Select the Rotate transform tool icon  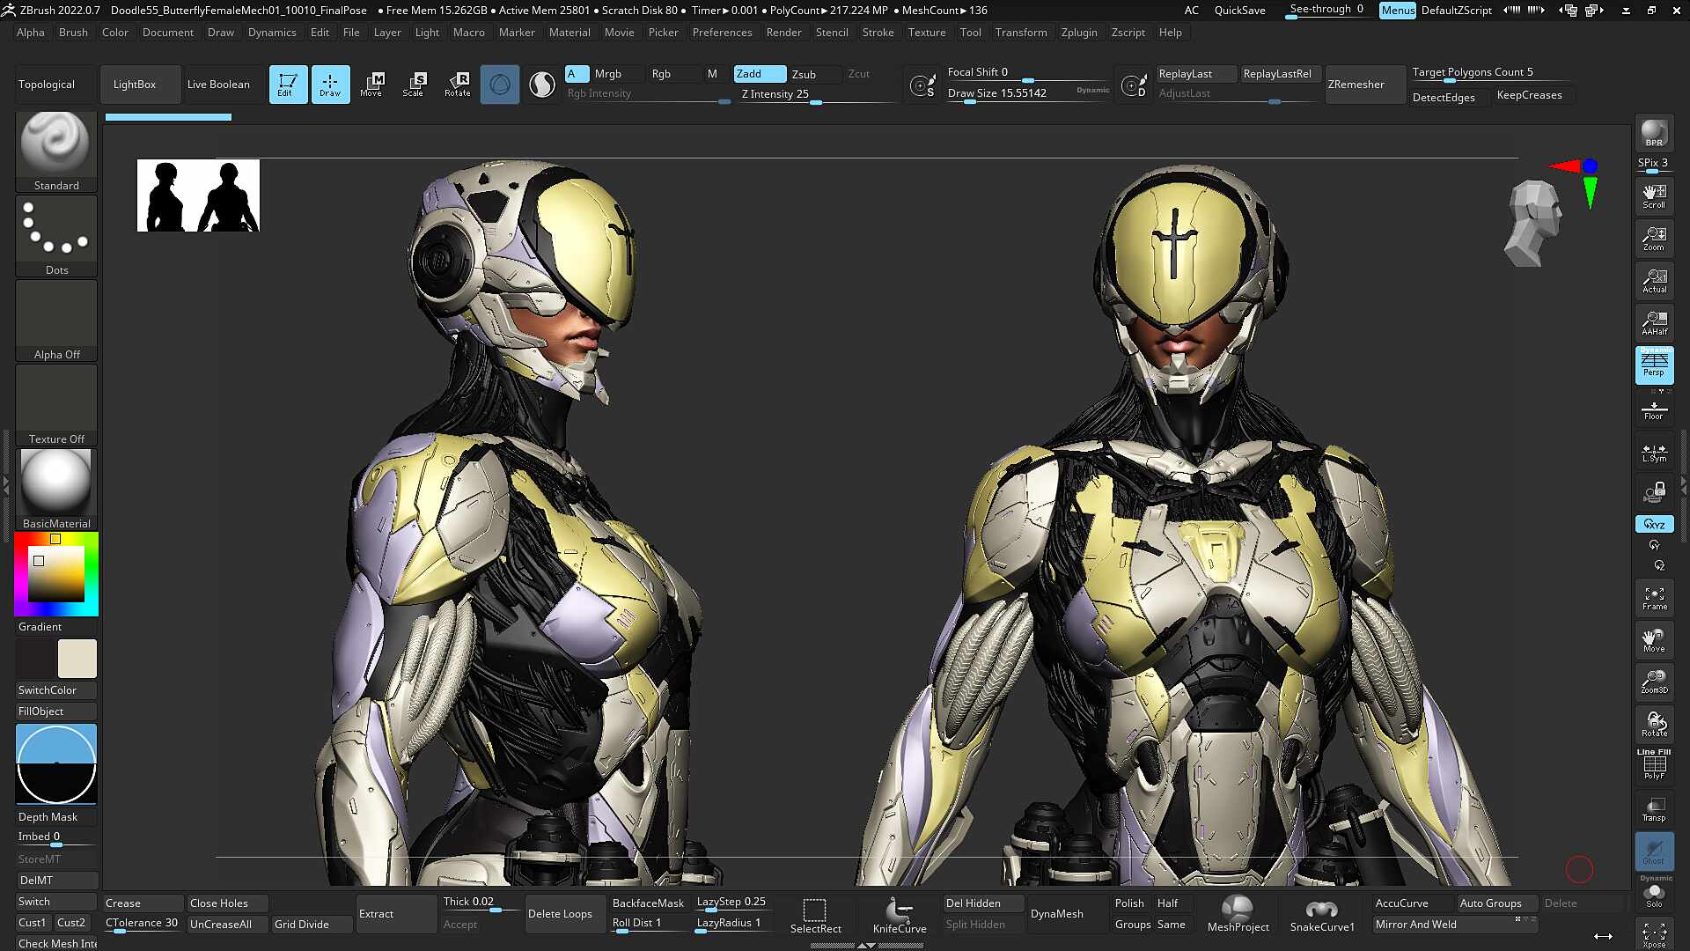(457, 85)
